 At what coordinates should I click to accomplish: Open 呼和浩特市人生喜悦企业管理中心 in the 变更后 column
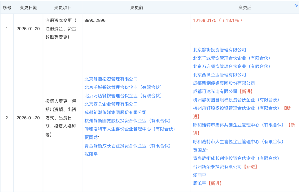tap(238, 142)
